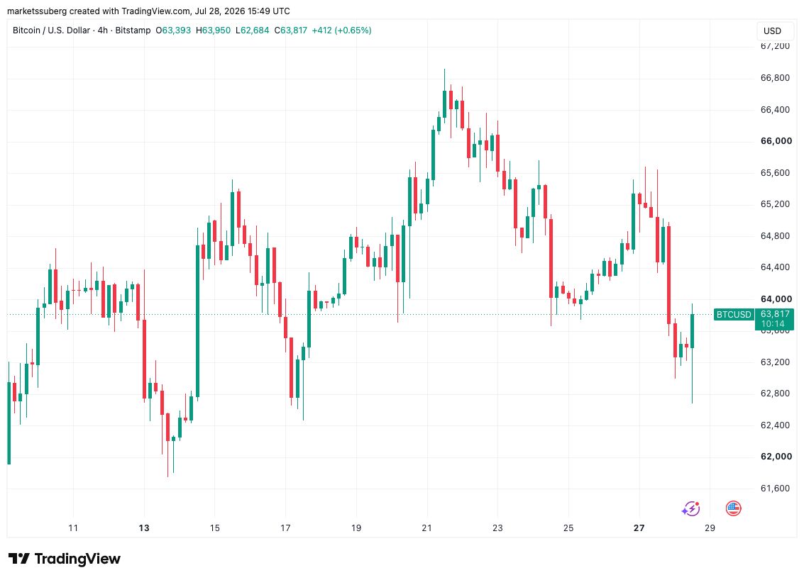Click the +412 (+0.65%) change value
This screenshot has height=580, width=804.
tap(341, 30)
